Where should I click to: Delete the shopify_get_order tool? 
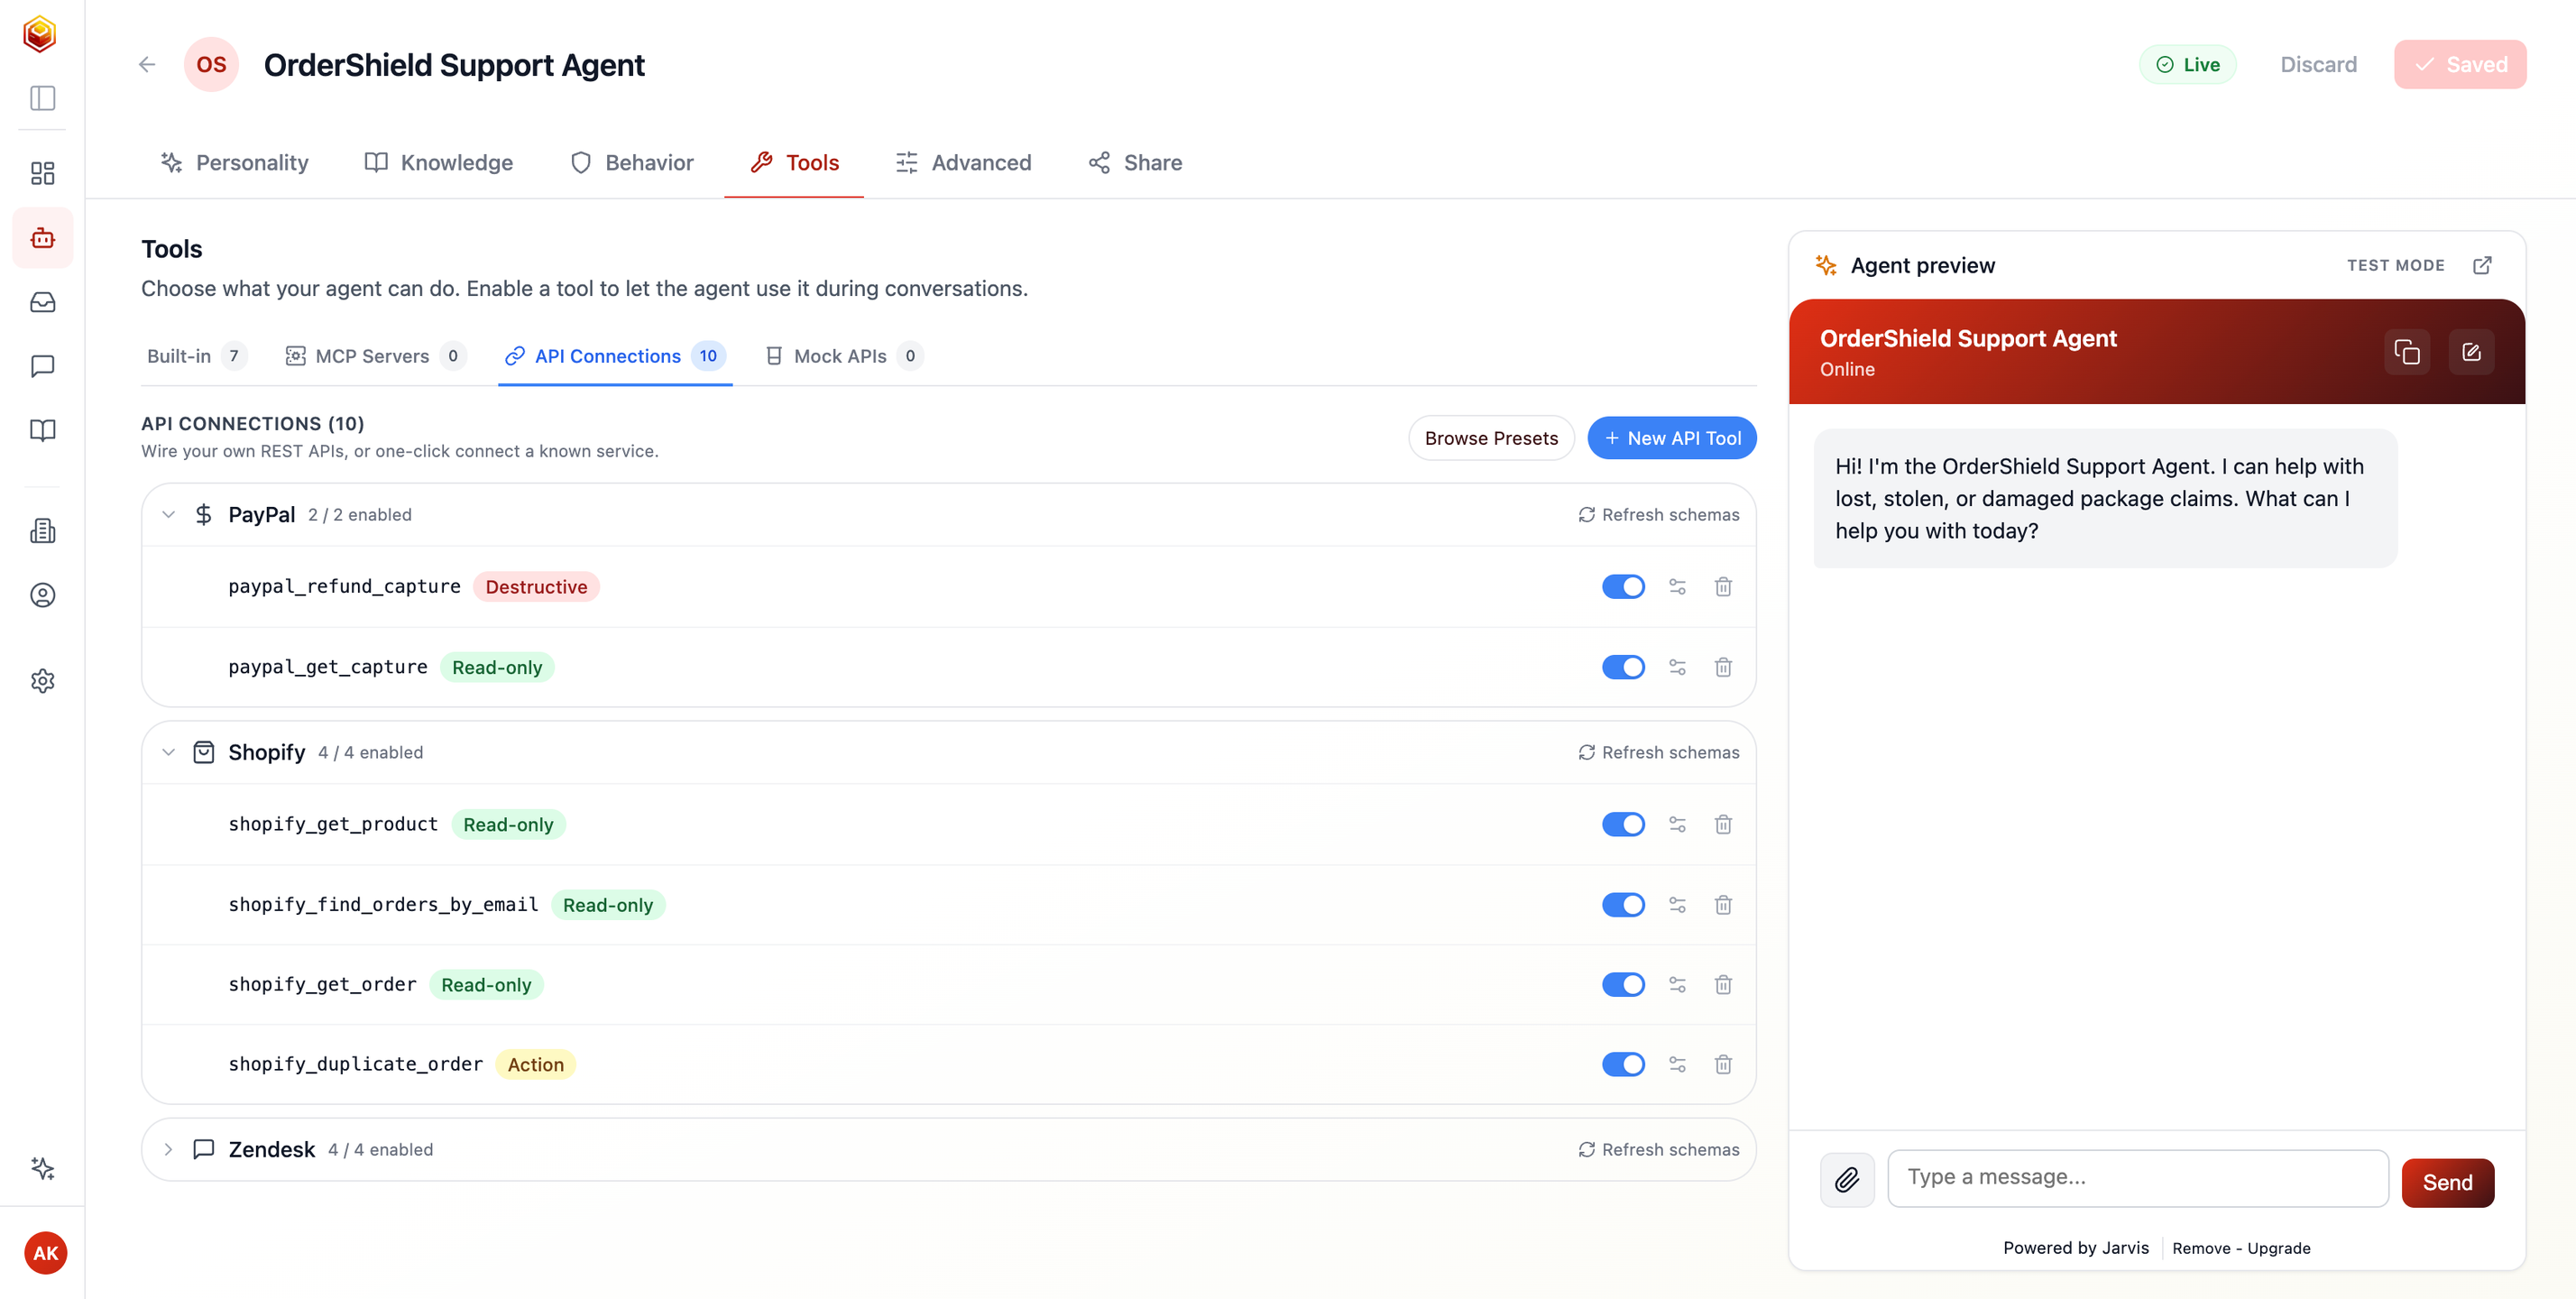click(1723, 985)
